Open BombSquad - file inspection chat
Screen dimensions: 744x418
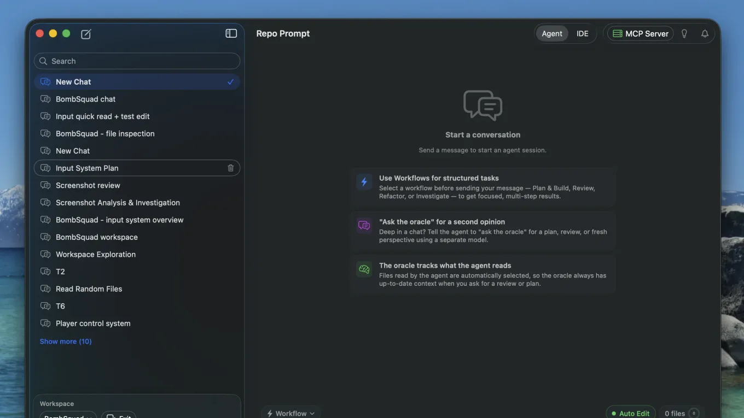pos(137,133)
